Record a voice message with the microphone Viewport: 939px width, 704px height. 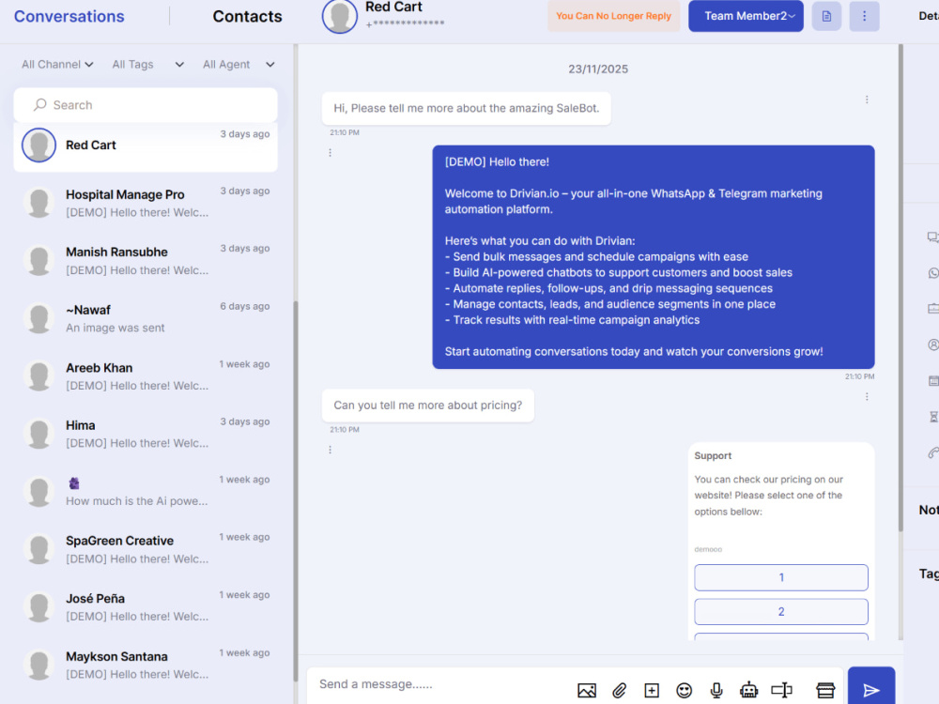pyautogui.click(x=716, y=690)
